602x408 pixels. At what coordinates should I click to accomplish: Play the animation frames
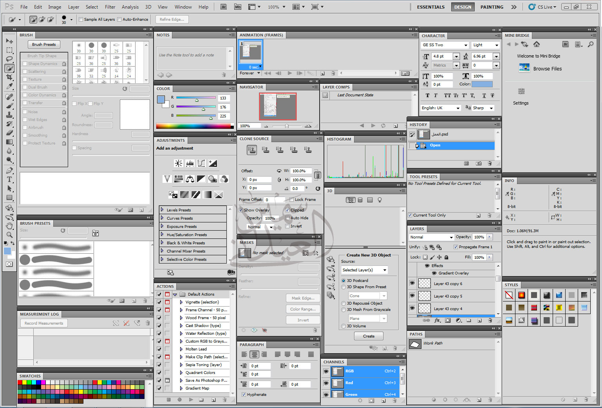coord(289,73)
